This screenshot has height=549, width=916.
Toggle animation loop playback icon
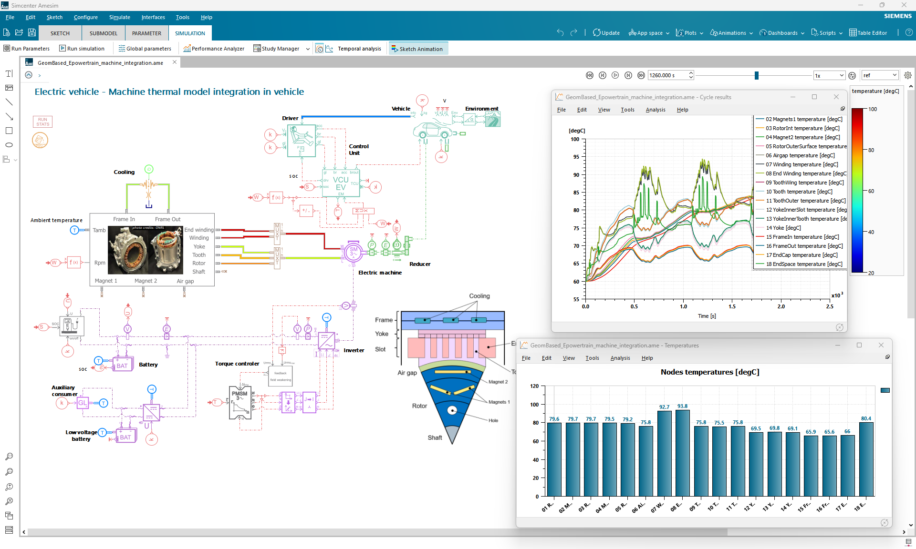click(852, 75)
